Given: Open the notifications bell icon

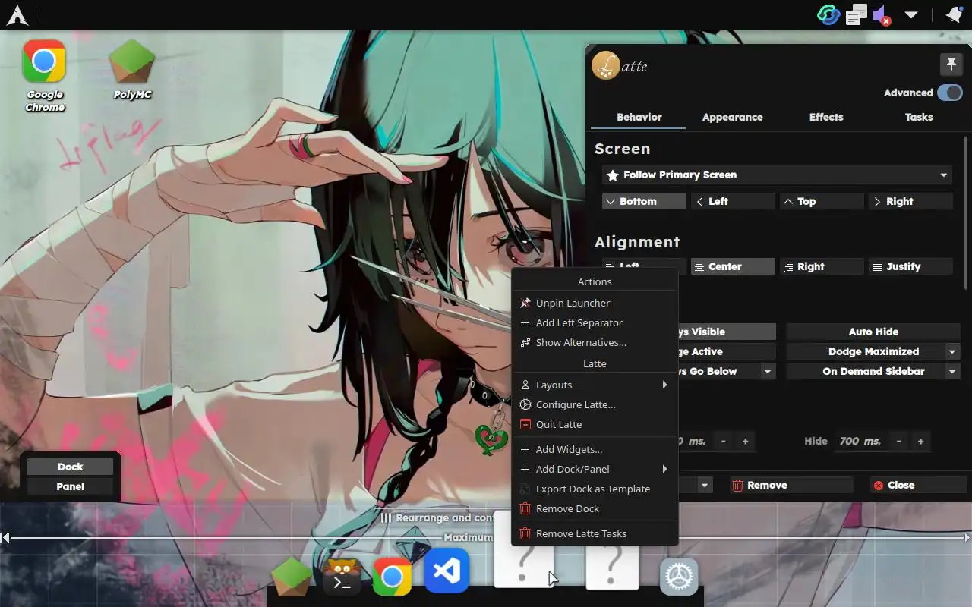Looking at the screenshot, I should click(x=955, y=15).
